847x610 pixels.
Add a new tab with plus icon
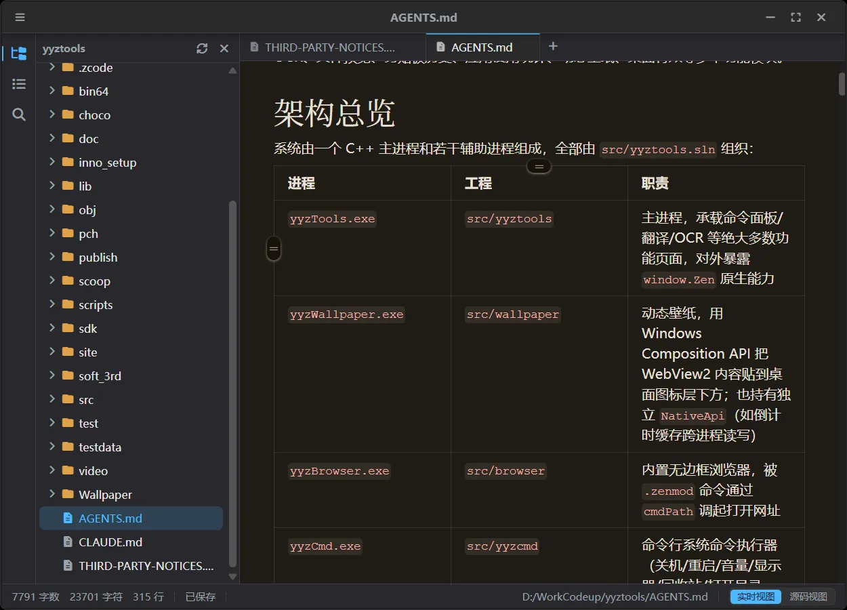(x=553, y=46)
